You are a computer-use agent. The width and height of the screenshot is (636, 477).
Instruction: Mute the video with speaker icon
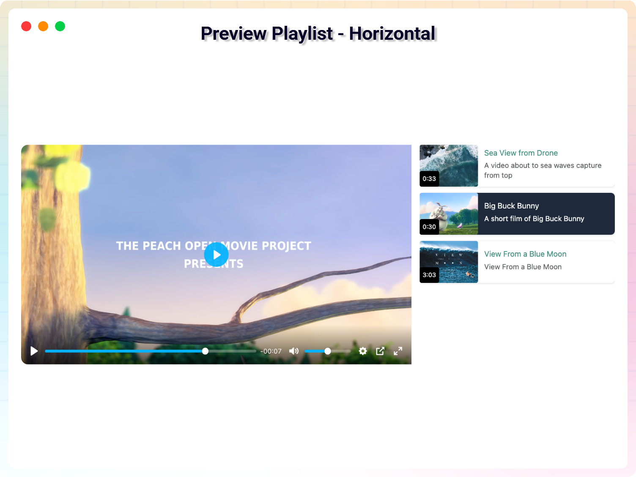[294, 351]
